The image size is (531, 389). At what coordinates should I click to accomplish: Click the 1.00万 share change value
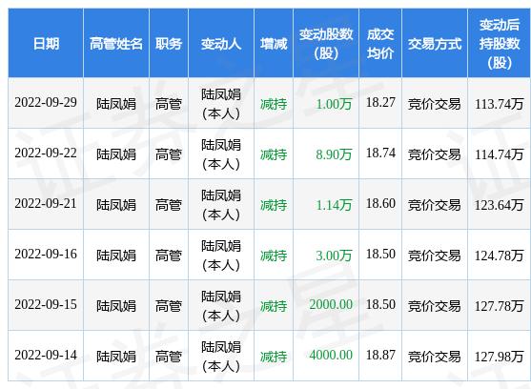pos(334,104)
